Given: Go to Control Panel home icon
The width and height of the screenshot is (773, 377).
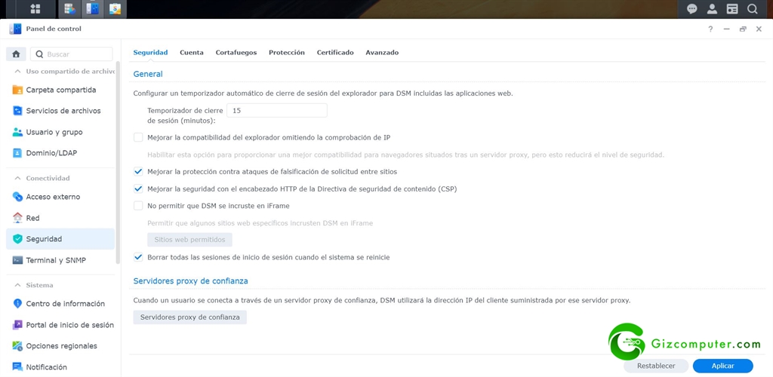Looking at the screenshot, I should pos(16,54).
